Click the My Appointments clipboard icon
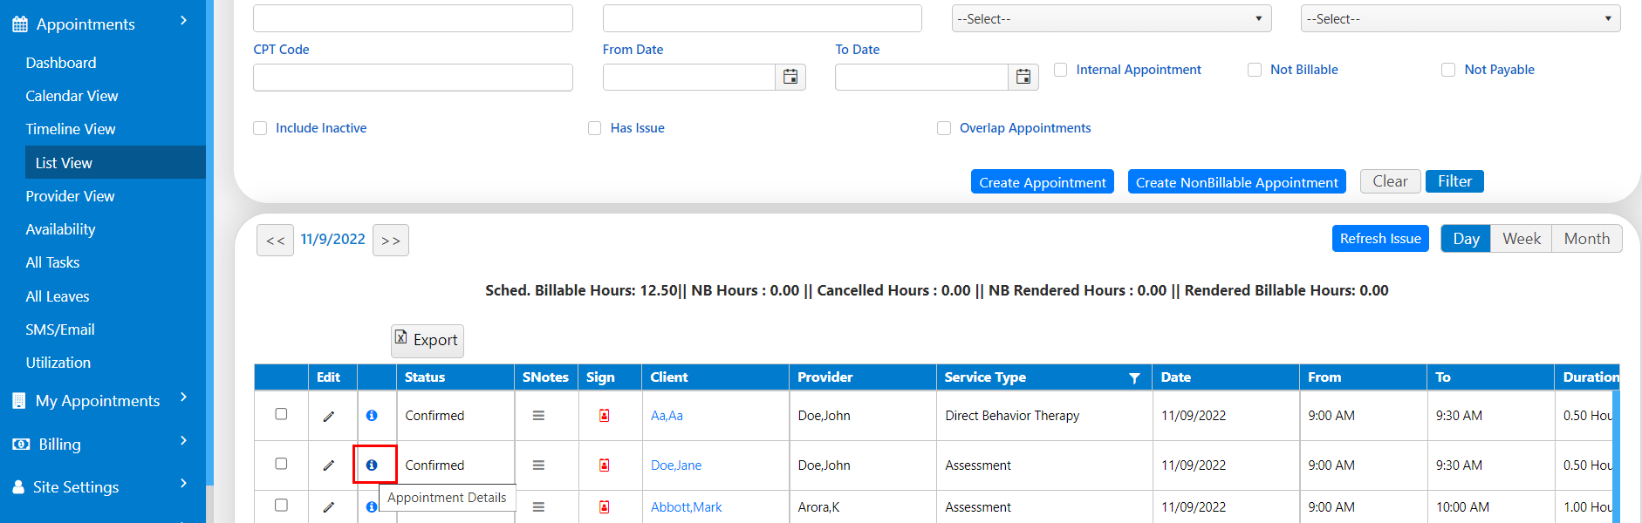This screenshot has height=523, width=1642. [19, 401]
